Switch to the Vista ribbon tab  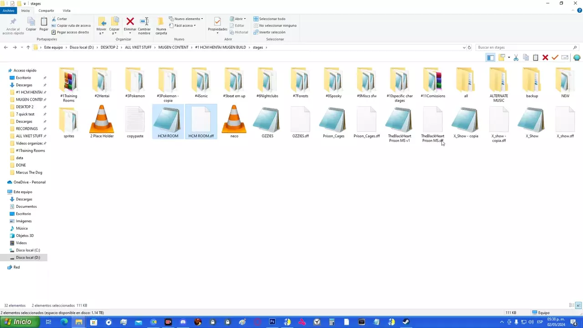66,10
